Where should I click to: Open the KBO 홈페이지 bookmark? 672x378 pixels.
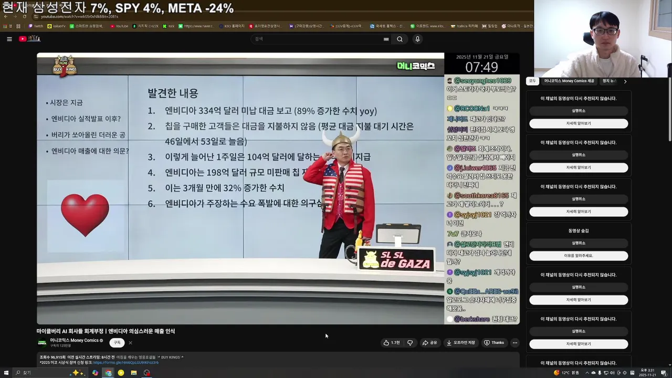click(x=232, y=26)
